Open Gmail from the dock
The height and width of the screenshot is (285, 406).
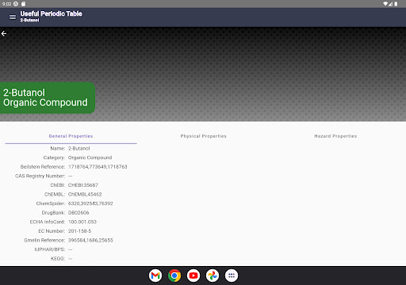tap(155, 275)
